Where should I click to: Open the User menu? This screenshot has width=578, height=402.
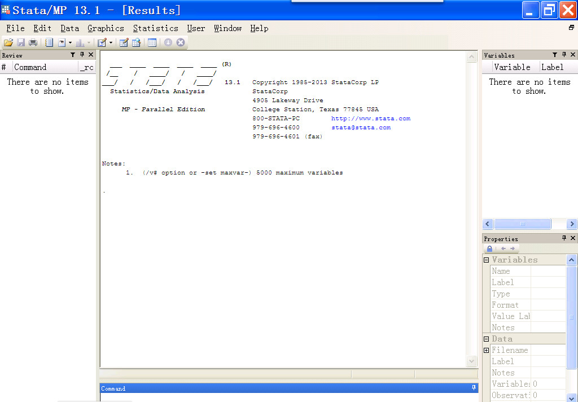(196, 28)
